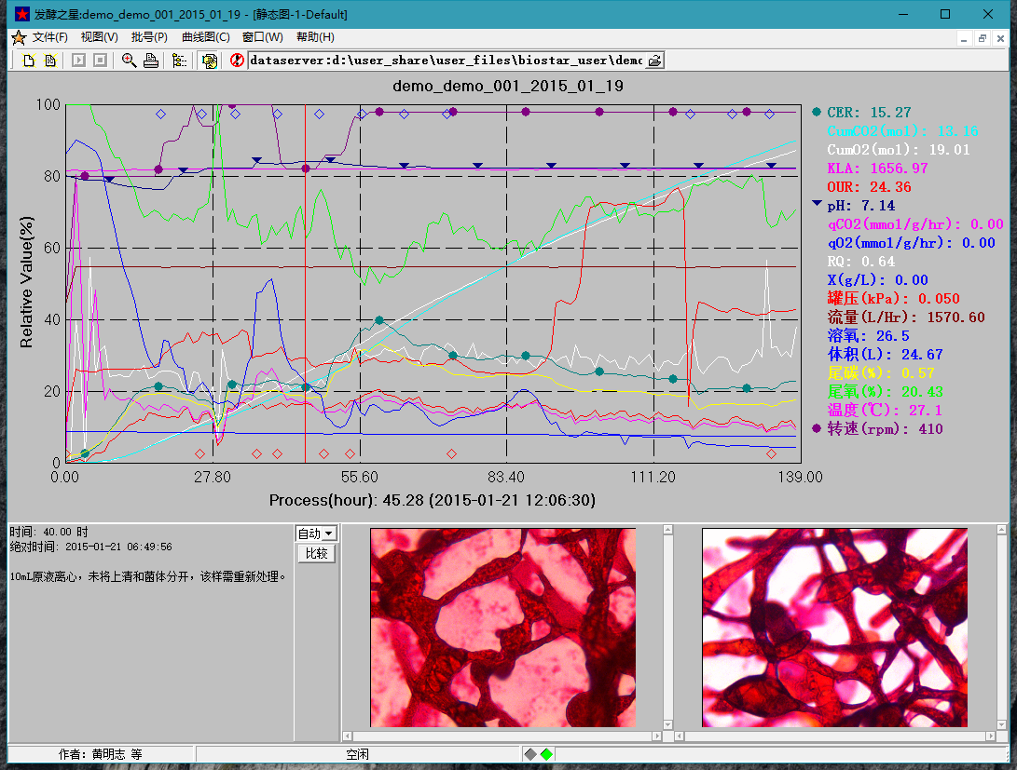
Task: Click the printer icon in toolbar
Action: point(150,61)
